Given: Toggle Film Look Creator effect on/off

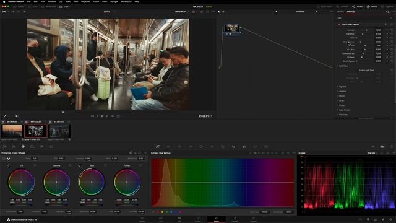Looking at the screenshot, I should point(339,24).
